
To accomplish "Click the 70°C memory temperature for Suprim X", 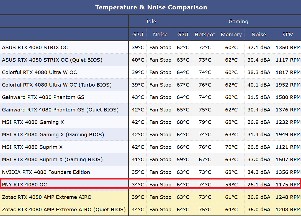I will pyautogui.click(x=231, y=147).
